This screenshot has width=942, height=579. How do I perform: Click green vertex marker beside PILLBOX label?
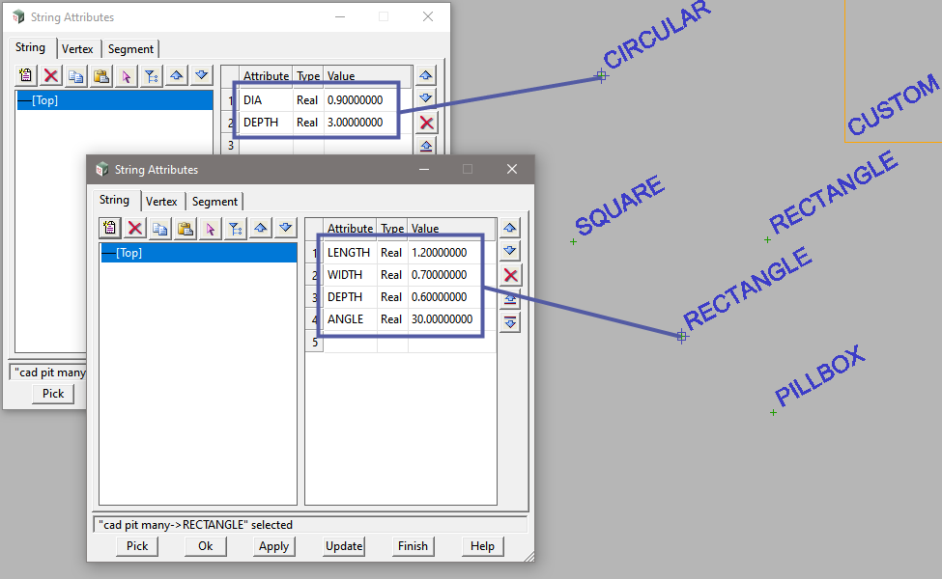tap(773, 413)
